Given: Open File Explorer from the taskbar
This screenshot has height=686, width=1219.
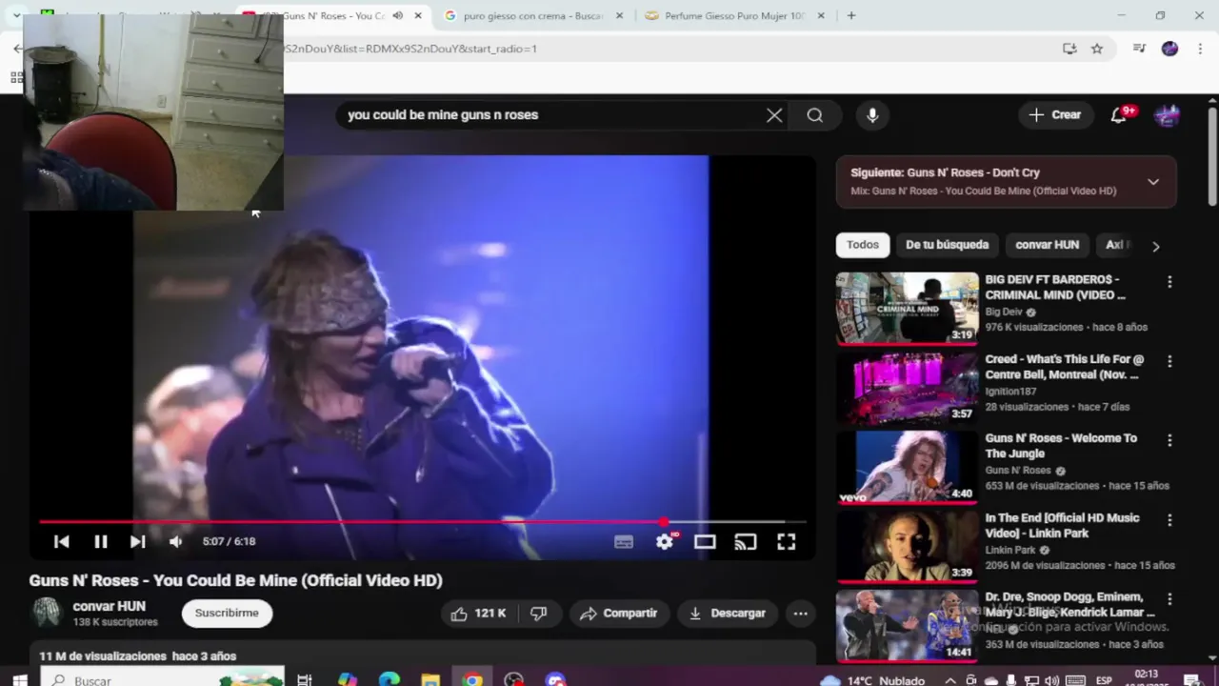Looking at the screenshot, I should click(x=430, y=680).
